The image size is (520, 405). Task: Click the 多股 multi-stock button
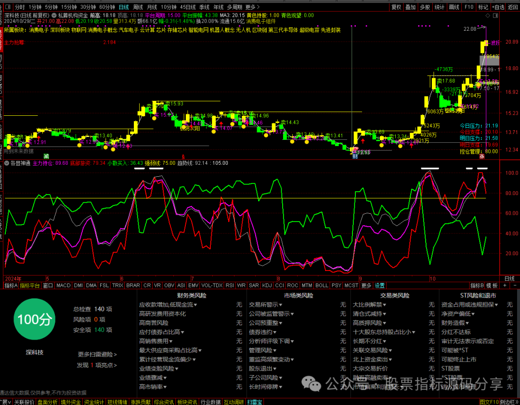coord(425,7)
